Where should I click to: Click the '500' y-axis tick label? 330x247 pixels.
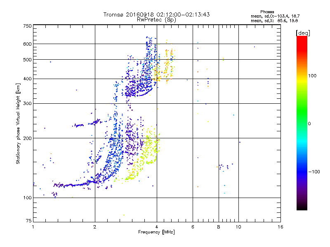(27, 60)
